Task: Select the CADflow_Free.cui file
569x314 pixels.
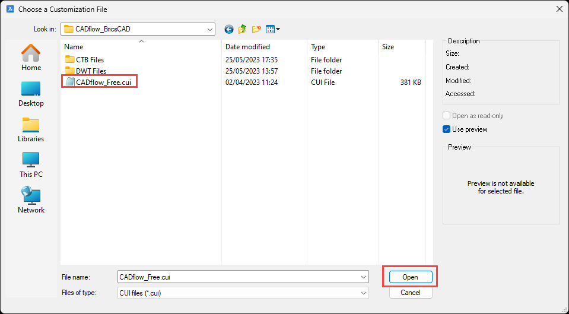Action: tap(98, 83)
